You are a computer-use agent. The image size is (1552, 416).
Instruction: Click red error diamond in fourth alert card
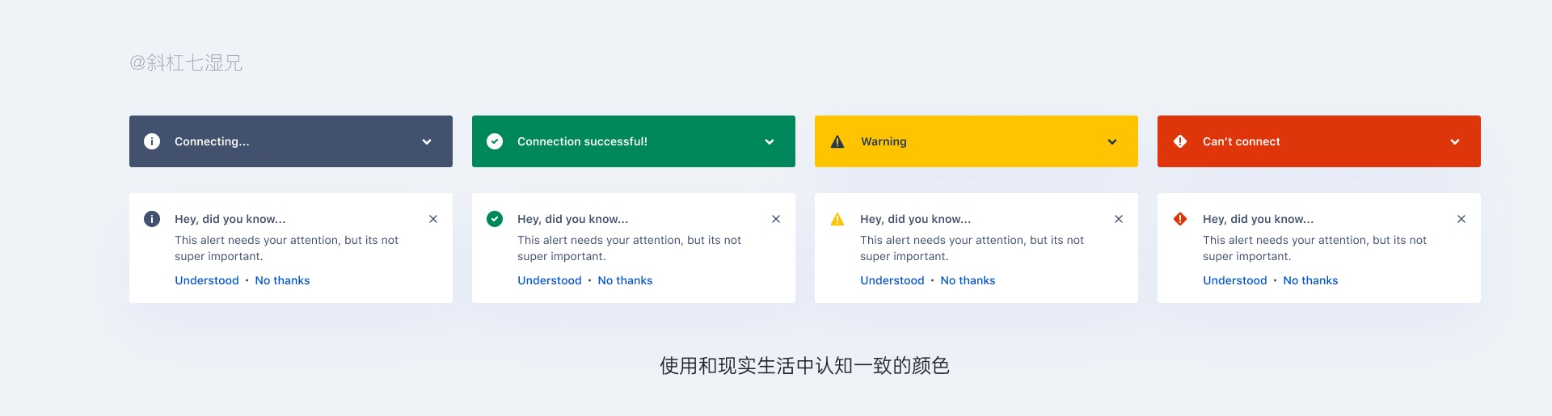1180,219
